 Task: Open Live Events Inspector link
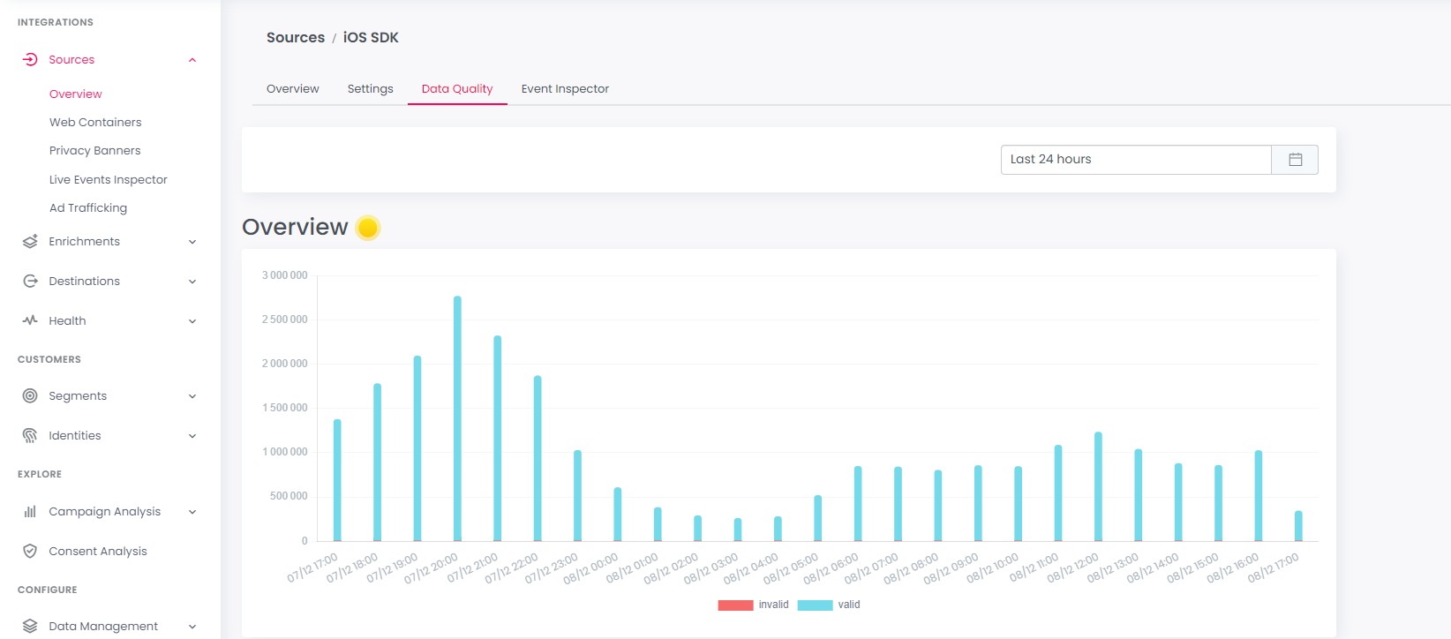(x=109, y=180)
